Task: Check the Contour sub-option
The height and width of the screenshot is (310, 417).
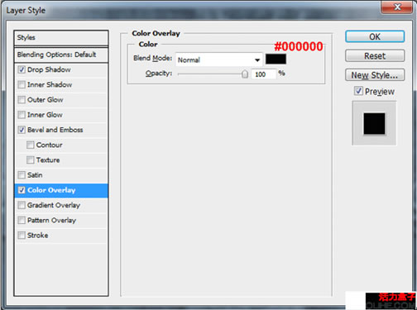Action: tap(31, 145)
